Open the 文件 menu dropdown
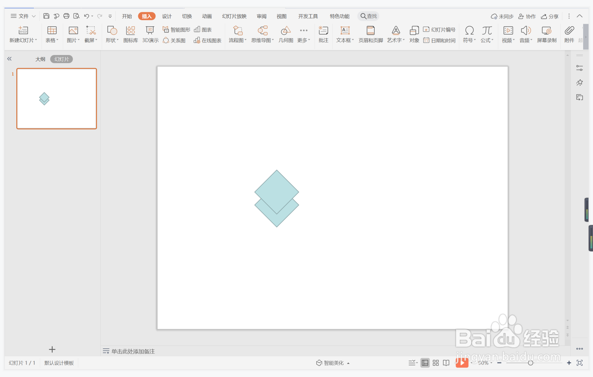The width and height of the screenshot is (593, 377). 23,16
